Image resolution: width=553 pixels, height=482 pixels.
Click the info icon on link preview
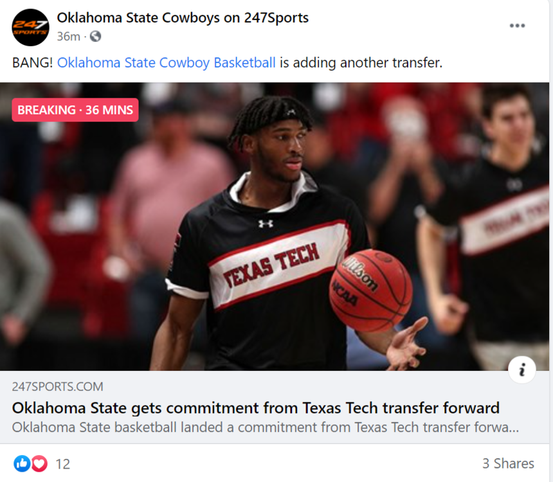[521, 370]
